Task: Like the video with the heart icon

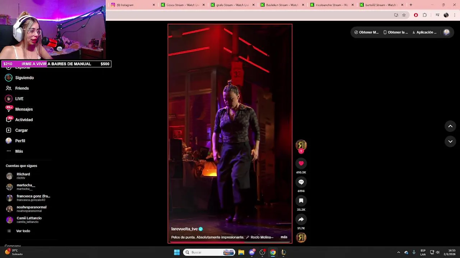Action: pos(301,163)
